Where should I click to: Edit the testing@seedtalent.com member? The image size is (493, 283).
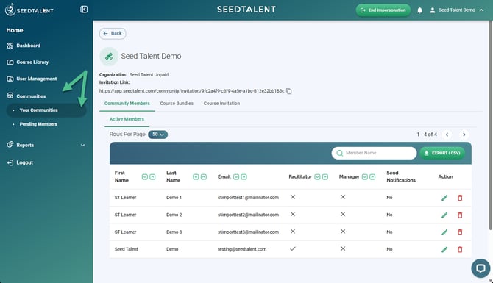pos(444,249)
